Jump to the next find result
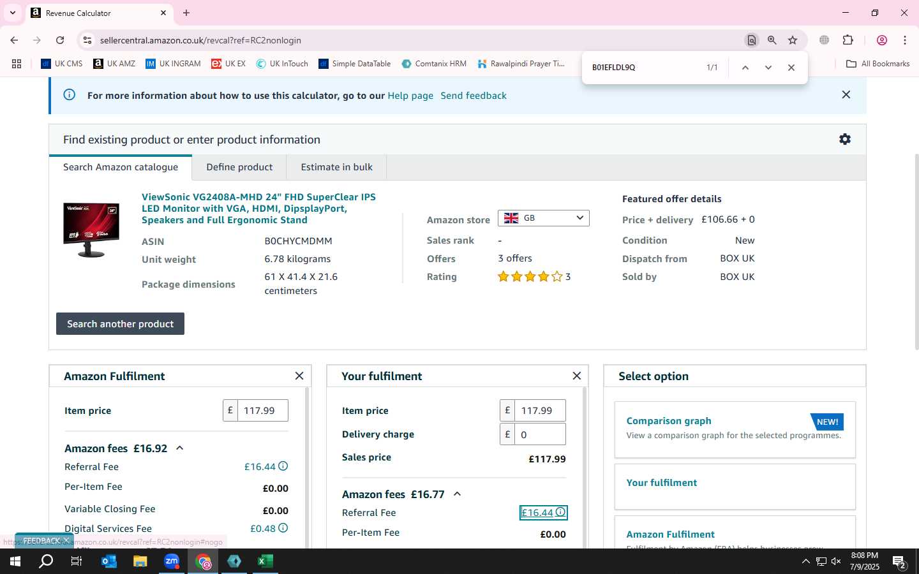Viewport: 919px width, 574px height. (x=768, y=68)
